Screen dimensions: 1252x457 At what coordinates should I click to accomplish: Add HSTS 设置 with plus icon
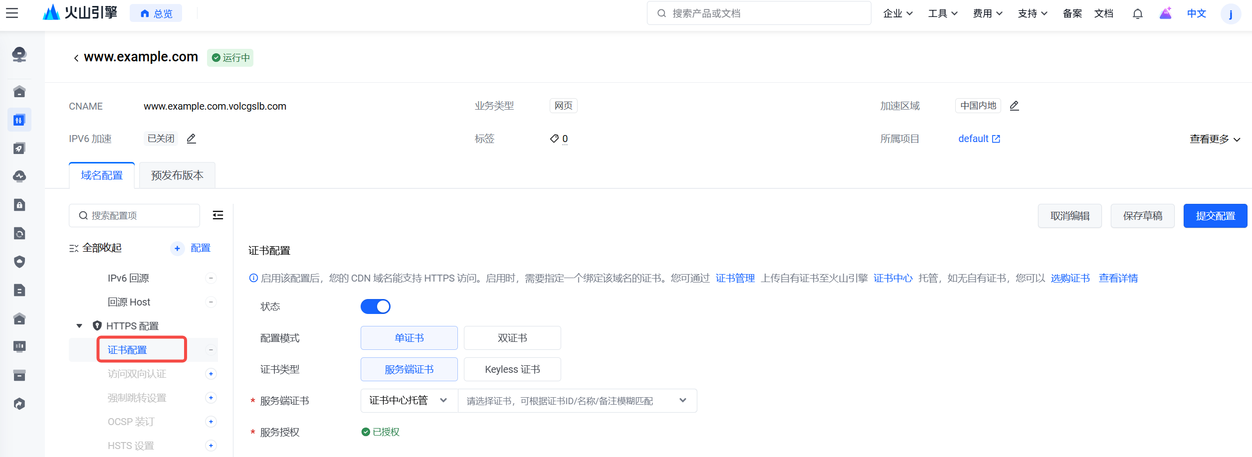click(211, 446)
